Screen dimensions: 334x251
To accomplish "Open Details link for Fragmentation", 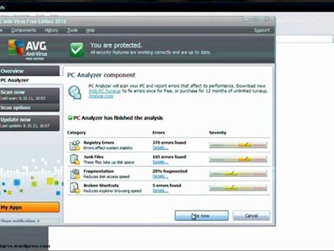I will [x=160, y=176].
